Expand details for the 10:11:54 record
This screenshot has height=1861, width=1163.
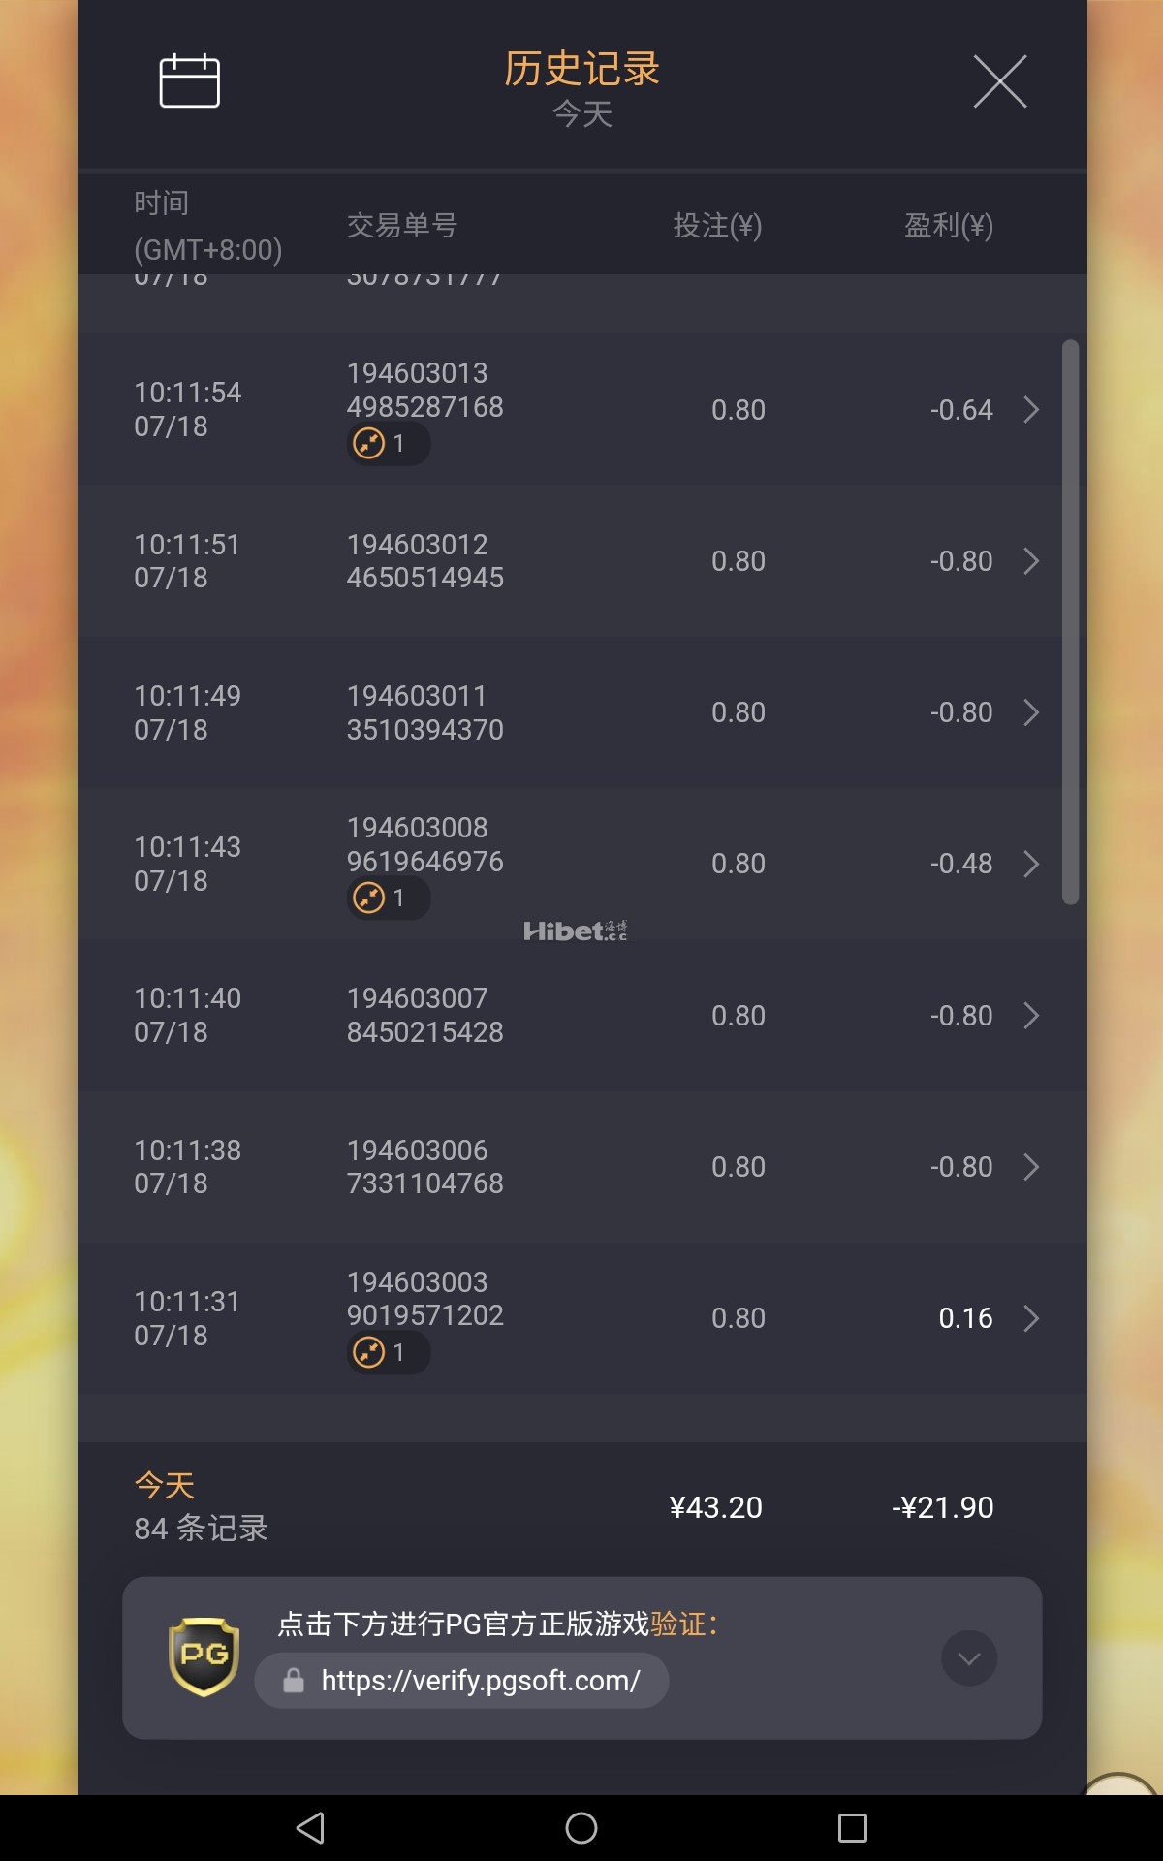[1031, 410]
